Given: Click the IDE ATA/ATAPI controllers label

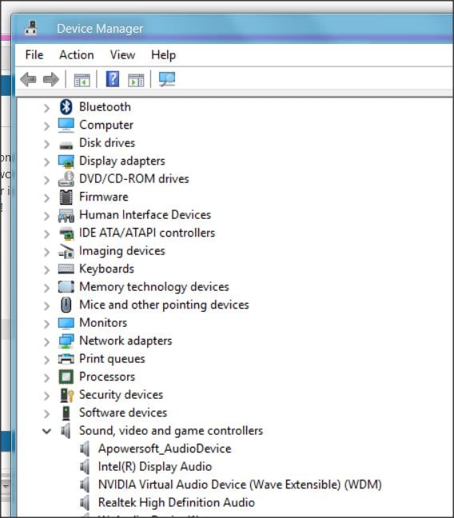Looking at the screenshot, I should click(147, 233).
